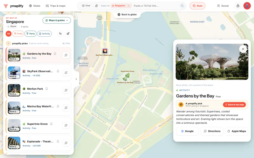Toggle the Food filter
Viewport: 254px width, 158px height.
(x=18, y=34)
